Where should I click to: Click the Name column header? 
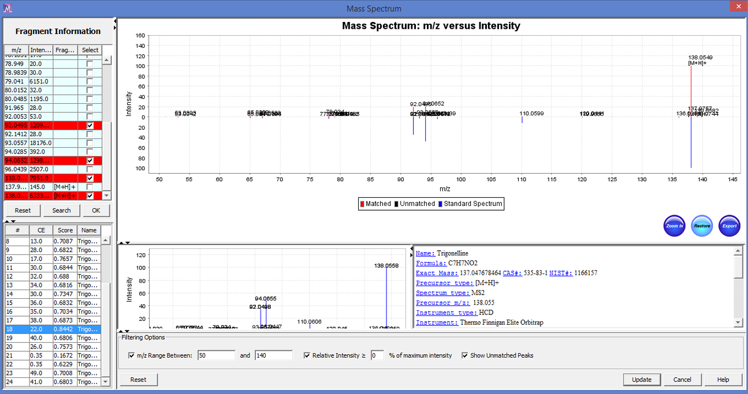89,230
